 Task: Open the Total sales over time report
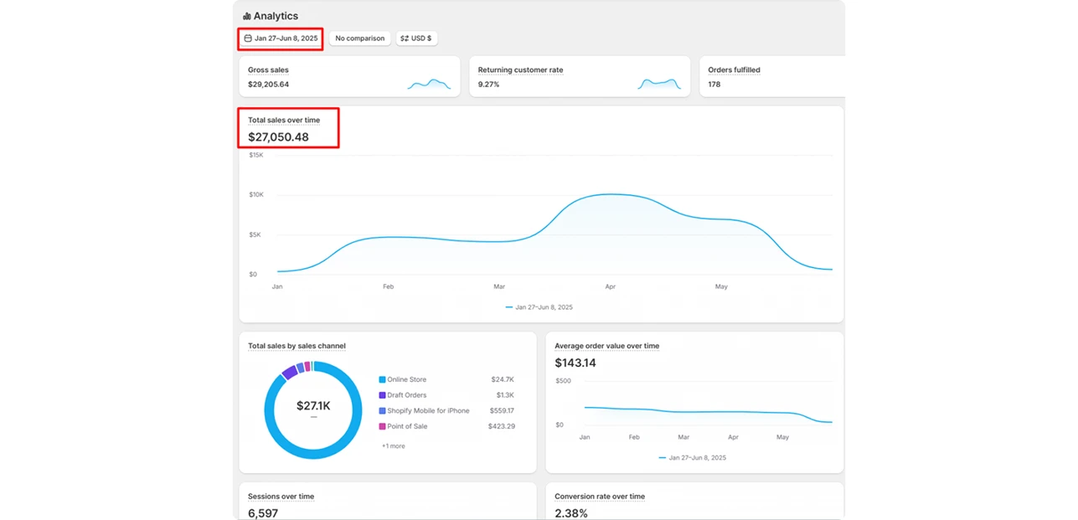pos(284,121)
